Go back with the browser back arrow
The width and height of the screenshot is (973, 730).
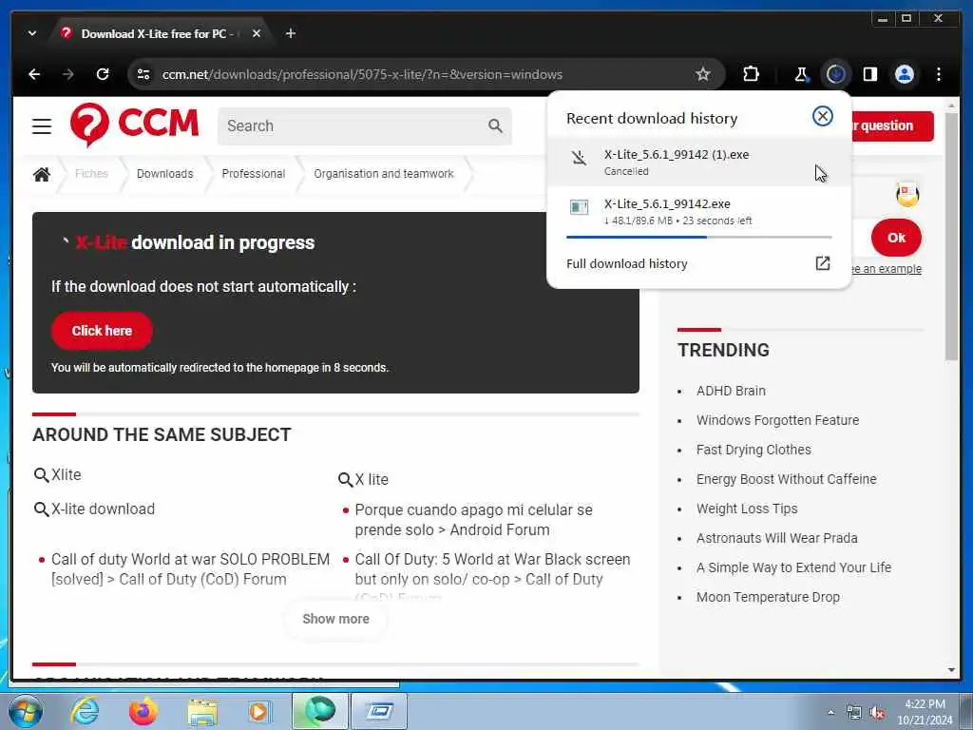click(35, 74)
